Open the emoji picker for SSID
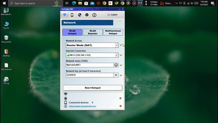Viewport: 218px width, 123px height. click(x=116, y=65)
